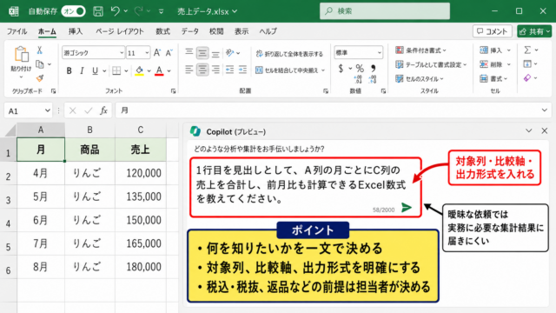Click the currency $ format icon
Image resolution: width=556 pixels, height=313 pixels.
pyautogui.click(x=341, y=68)
